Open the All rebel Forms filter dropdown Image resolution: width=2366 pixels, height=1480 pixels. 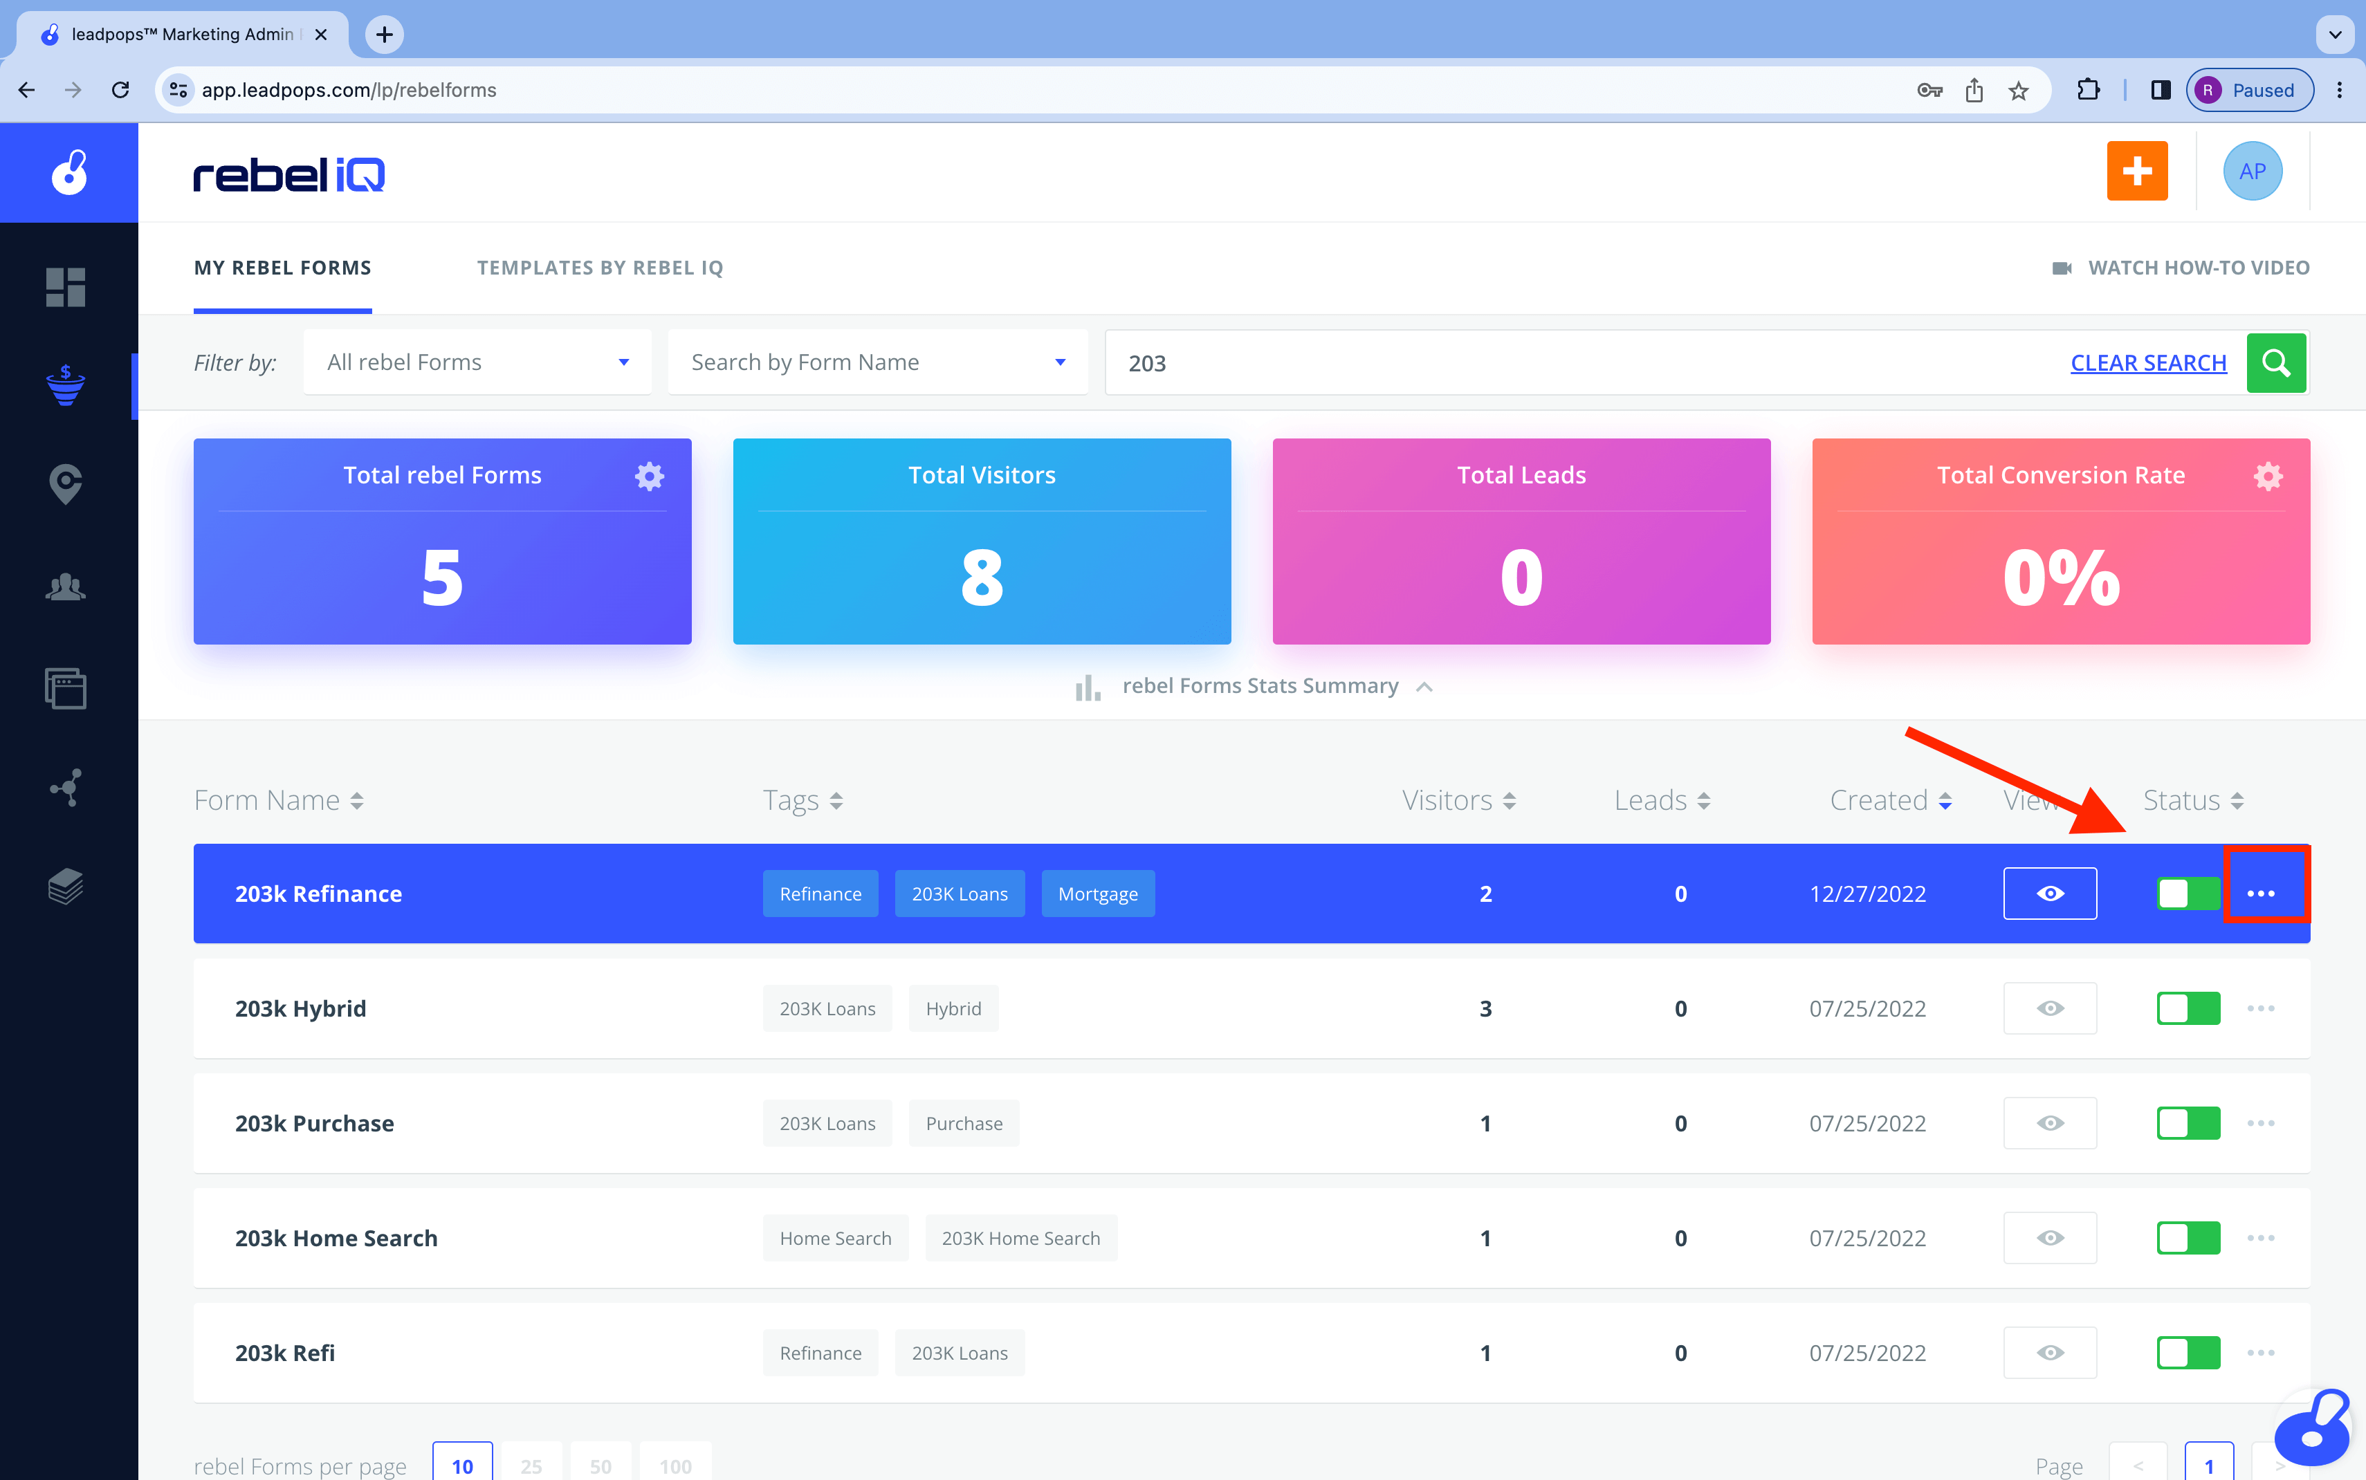(477, 362)
